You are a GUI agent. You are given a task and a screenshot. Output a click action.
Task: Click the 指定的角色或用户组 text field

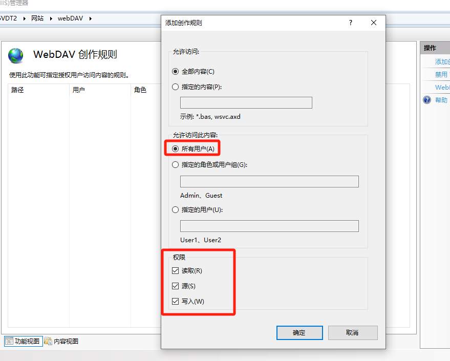click(269, 182)
